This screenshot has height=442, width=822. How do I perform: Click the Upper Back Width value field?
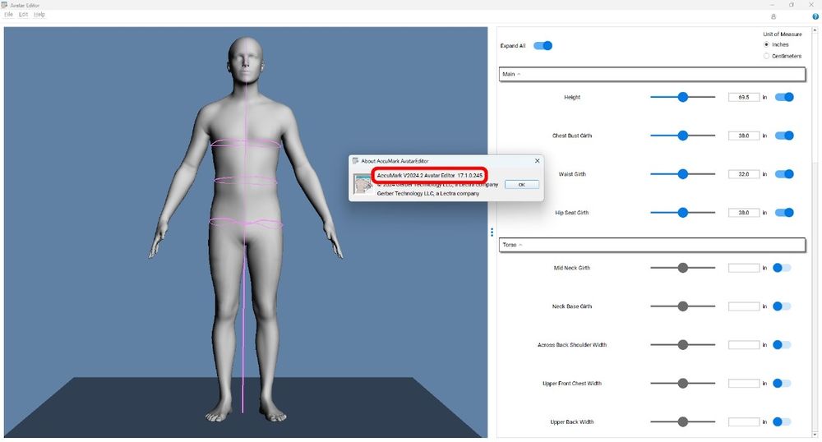tap(744, 421)
